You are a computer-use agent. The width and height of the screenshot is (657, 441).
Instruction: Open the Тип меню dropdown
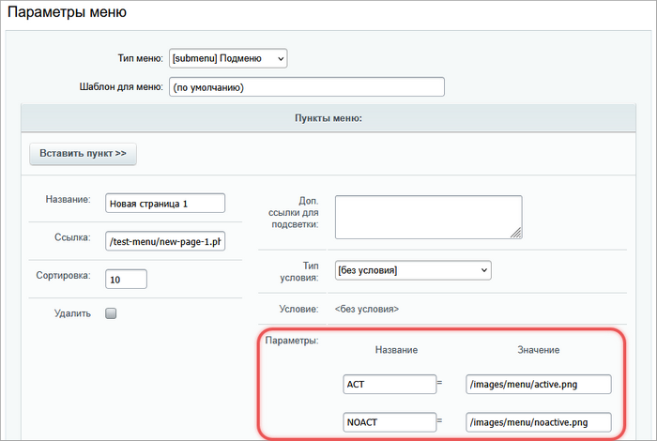pos(227,58)
